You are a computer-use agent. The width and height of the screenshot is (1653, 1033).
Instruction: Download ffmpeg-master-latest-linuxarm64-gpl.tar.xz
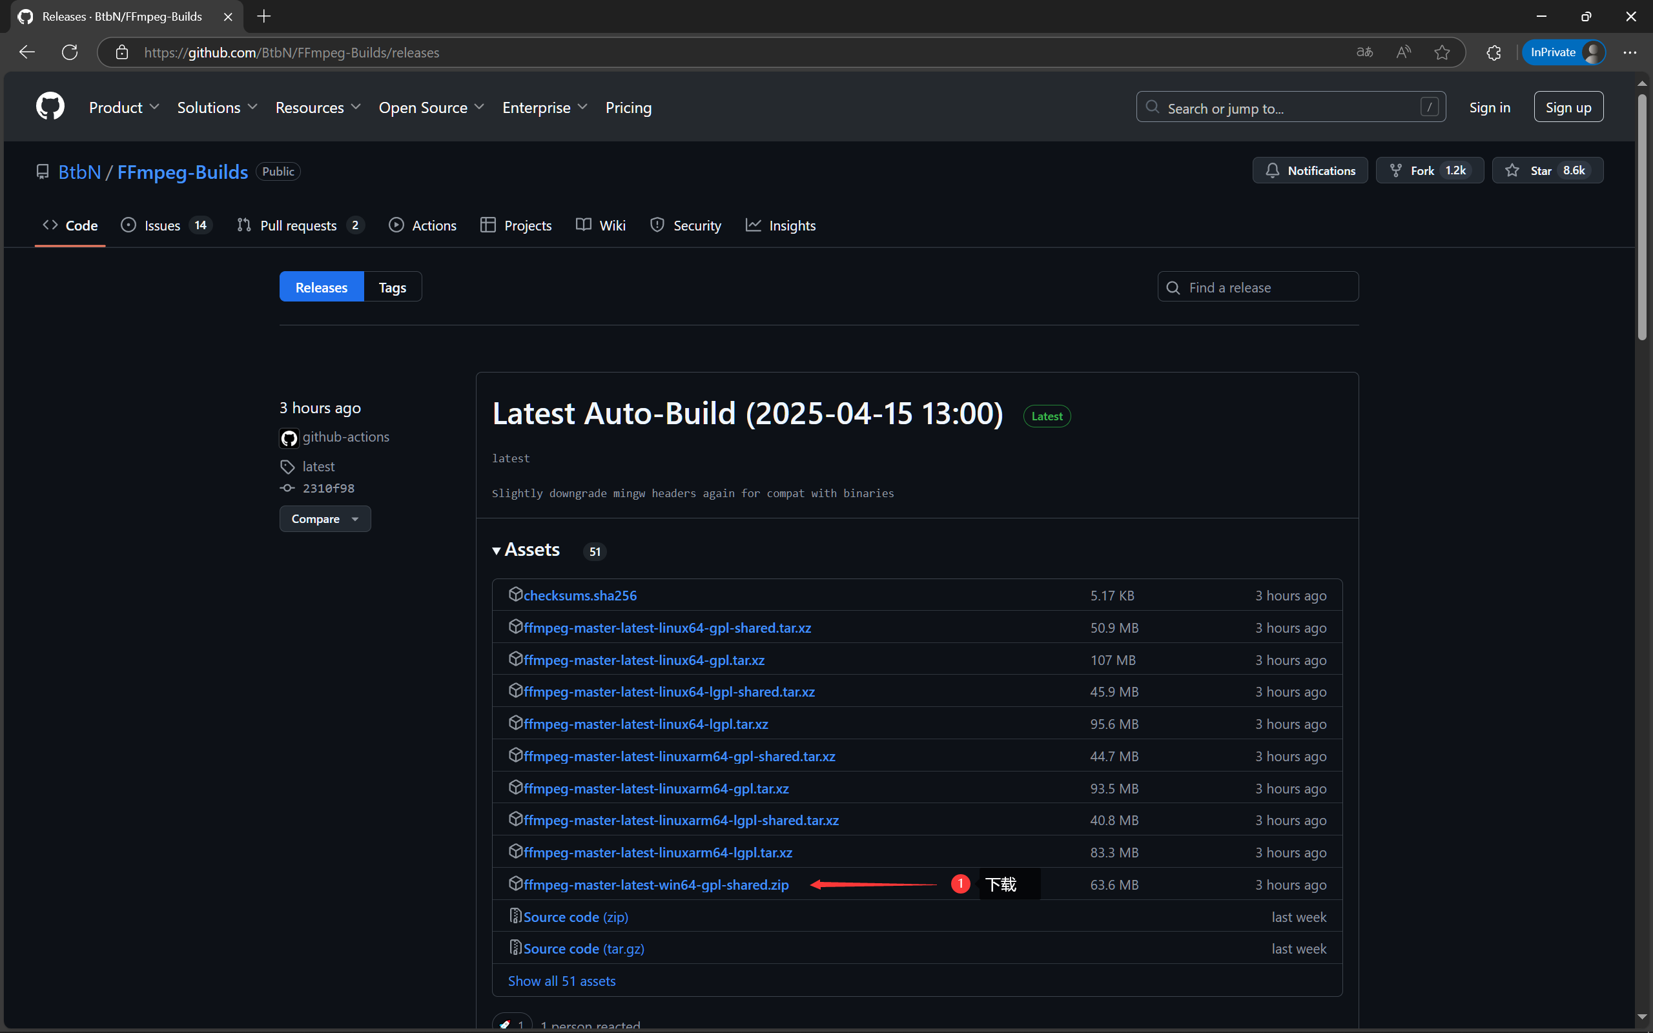(656, 788)
